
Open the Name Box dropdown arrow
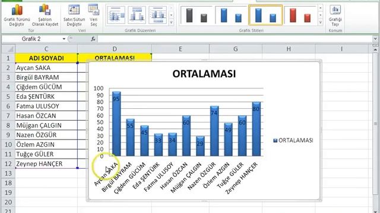[x=64, y=39]
